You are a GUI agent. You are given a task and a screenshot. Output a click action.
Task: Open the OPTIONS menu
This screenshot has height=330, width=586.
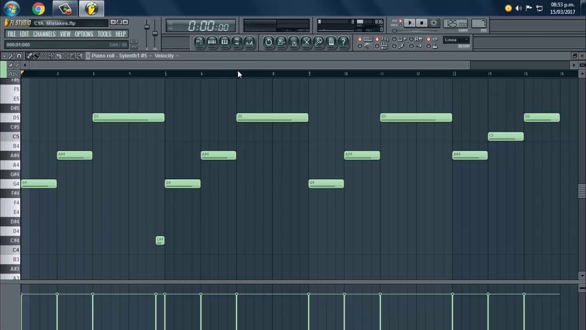pyautogui.click(x=84, y=34)
